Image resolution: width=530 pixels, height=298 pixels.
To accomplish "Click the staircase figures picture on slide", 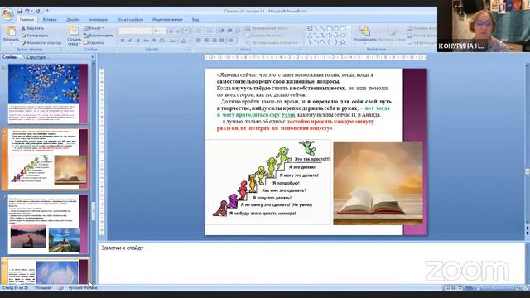I will pyautogui.click(x=268, y=182).
